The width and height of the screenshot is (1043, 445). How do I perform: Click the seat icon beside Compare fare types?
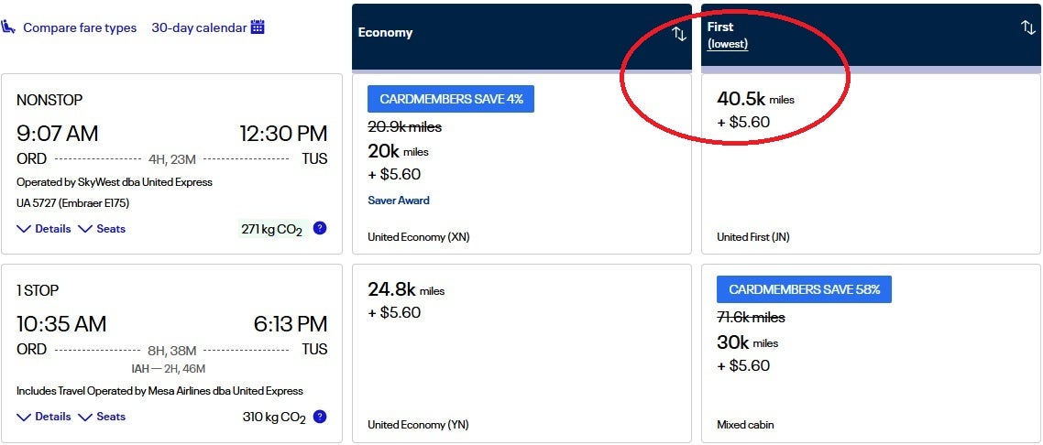9,27
